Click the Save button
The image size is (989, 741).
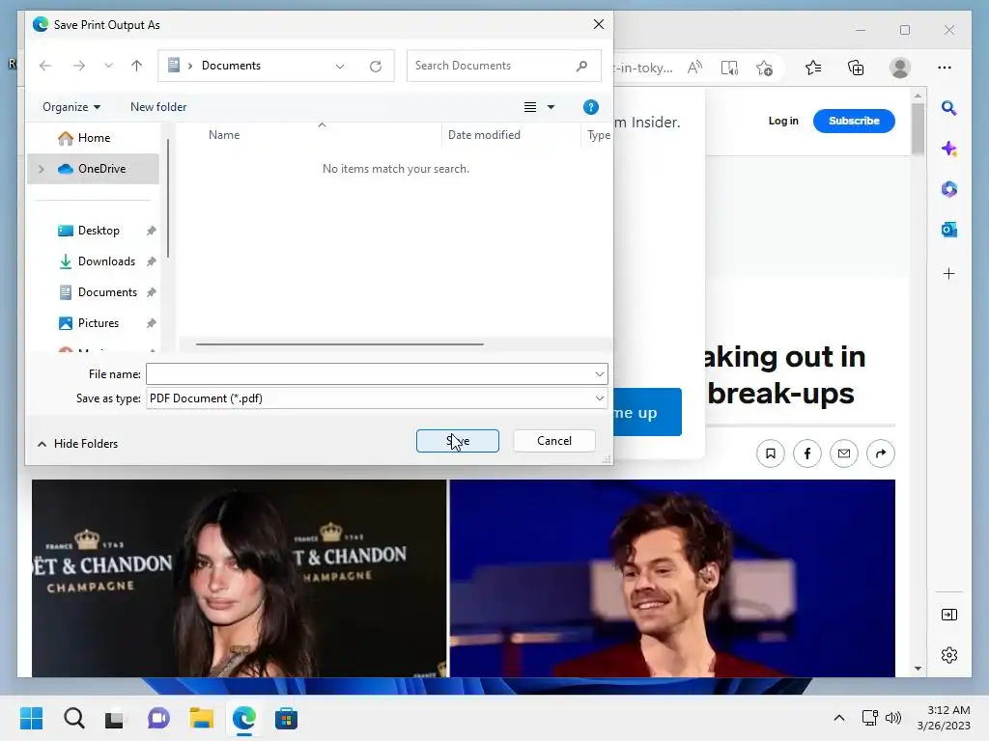[x=457, y=441]
